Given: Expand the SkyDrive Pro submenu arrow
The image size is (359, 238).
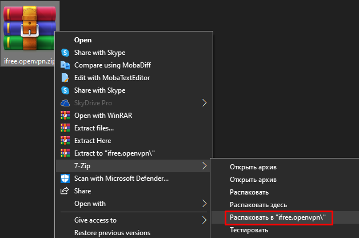Looking at the screenshot, I should [x=204, y=103].
